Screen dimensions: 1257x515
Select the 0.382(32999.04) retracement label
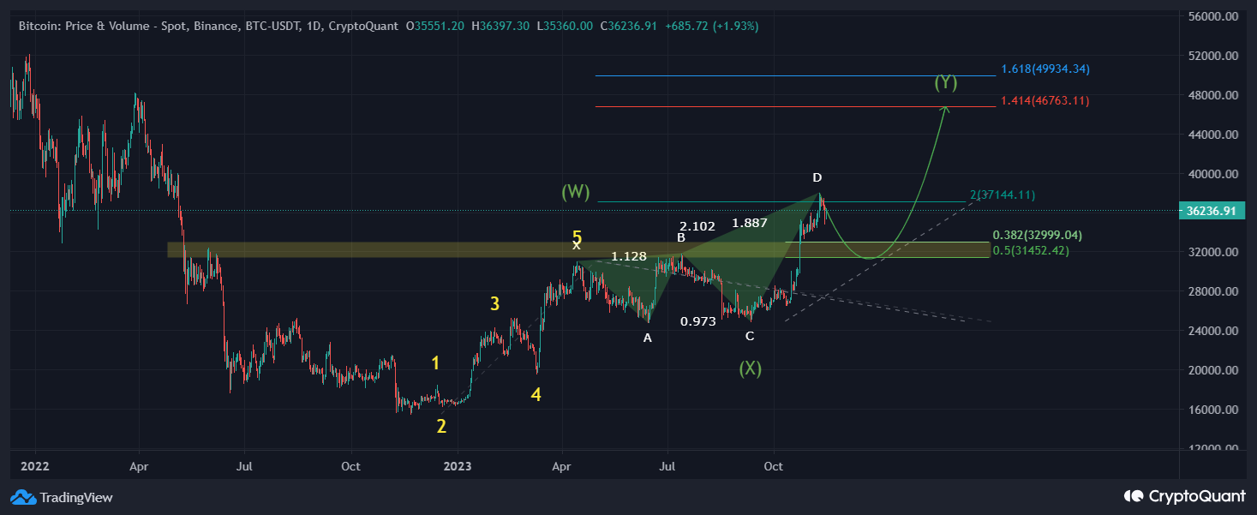point(1038,234)
